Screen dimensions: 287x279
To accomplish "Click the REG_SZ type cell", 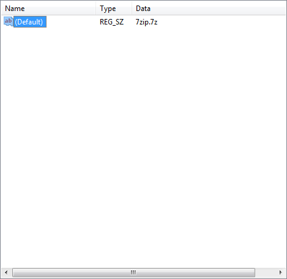I will pyautogui.click(x=111, y=22).
